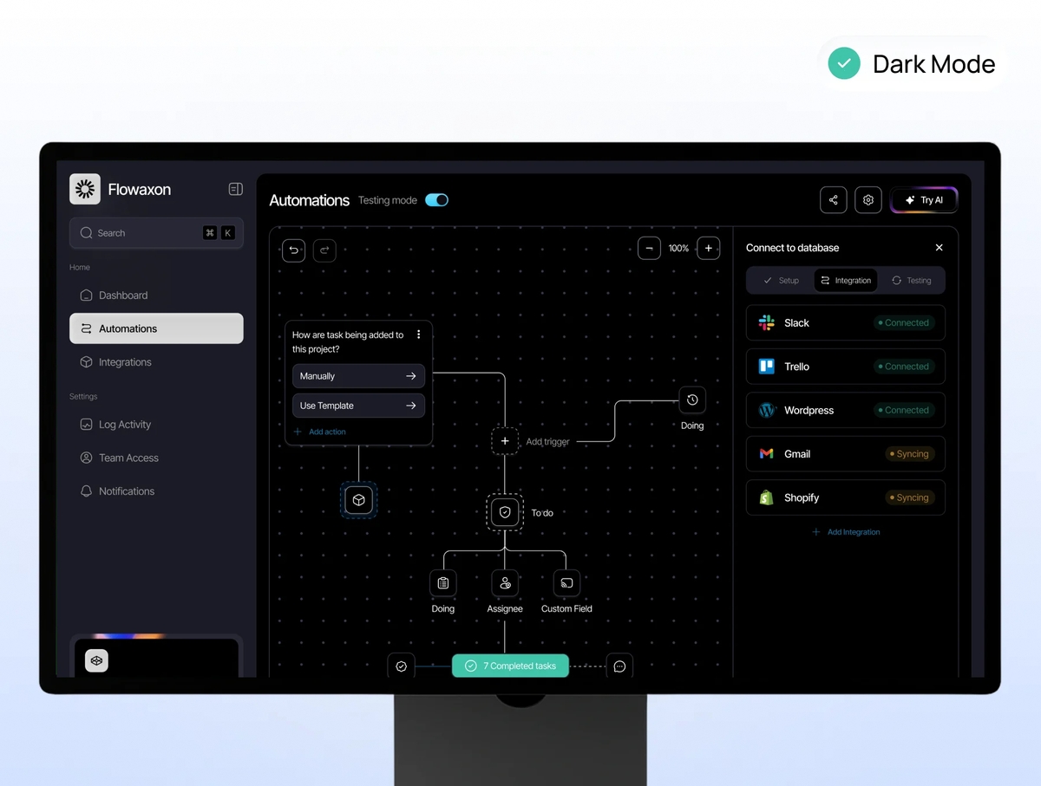Click the Try AI button
The width and height of the screenshot is (1041, 786).
(924, 200)
